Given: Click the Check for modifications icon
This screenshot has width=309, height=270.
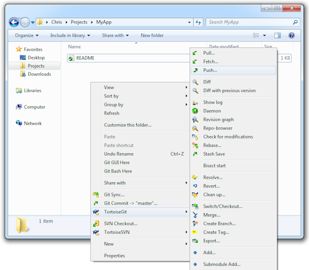Looking at the screenshot, I should (195, 137).
